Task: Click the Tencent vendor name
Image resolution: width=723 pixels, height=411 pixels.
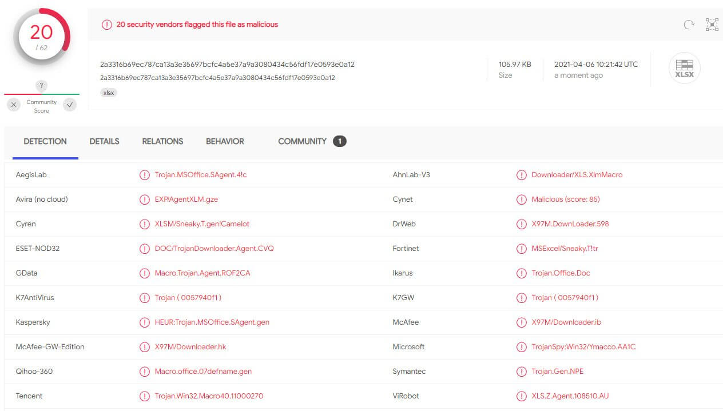Action: [29, 396]
